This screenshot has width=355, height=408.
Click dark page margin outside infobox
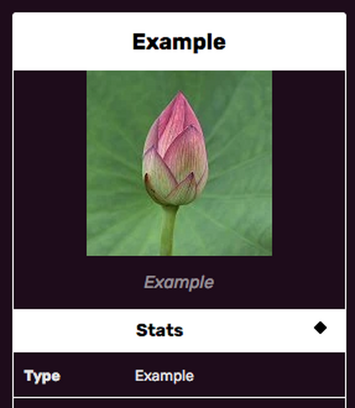tap(6, 208)
